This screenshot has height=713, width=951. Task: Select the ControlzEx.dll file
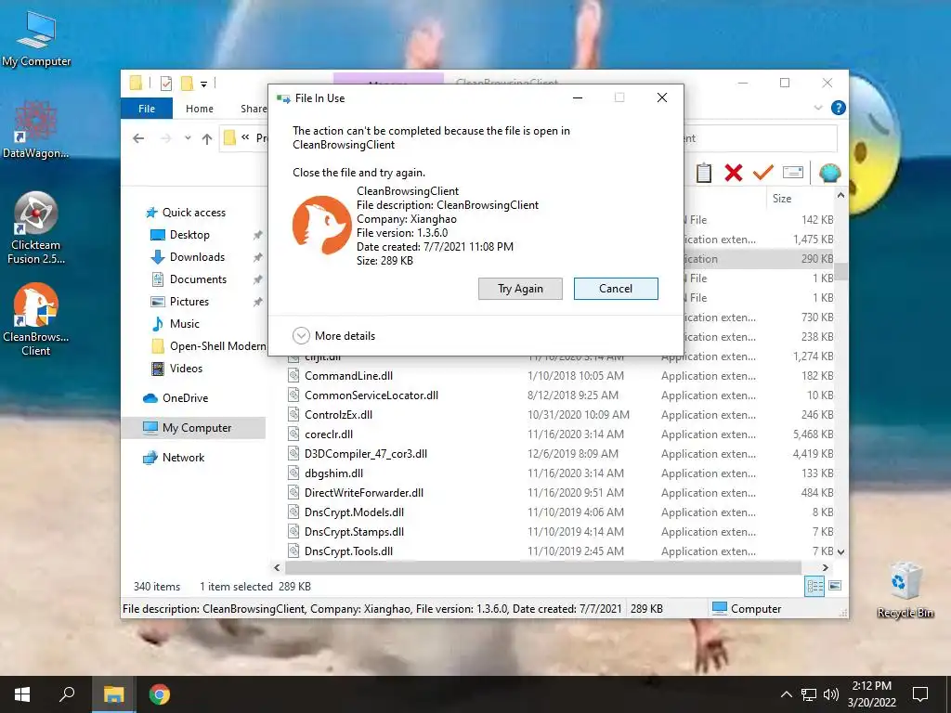(338, 415)
